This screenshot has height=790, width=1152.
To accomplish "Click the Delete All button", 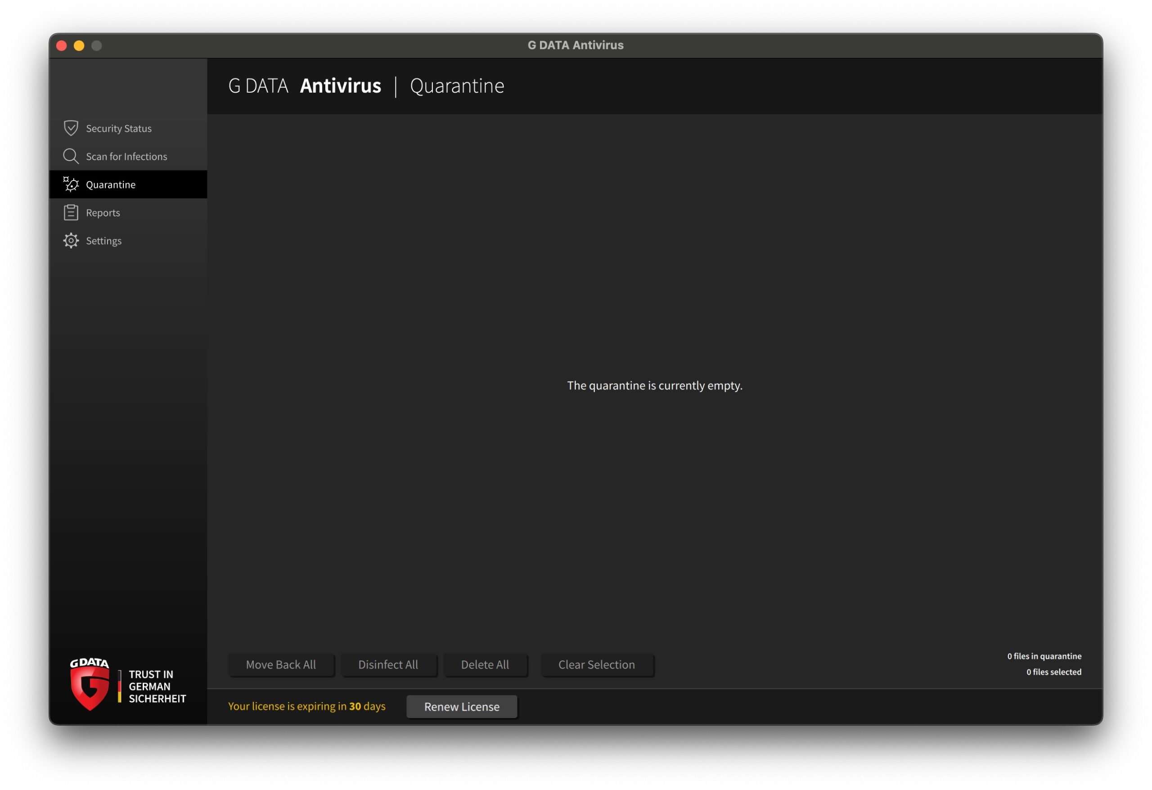I will click(485, 665).
